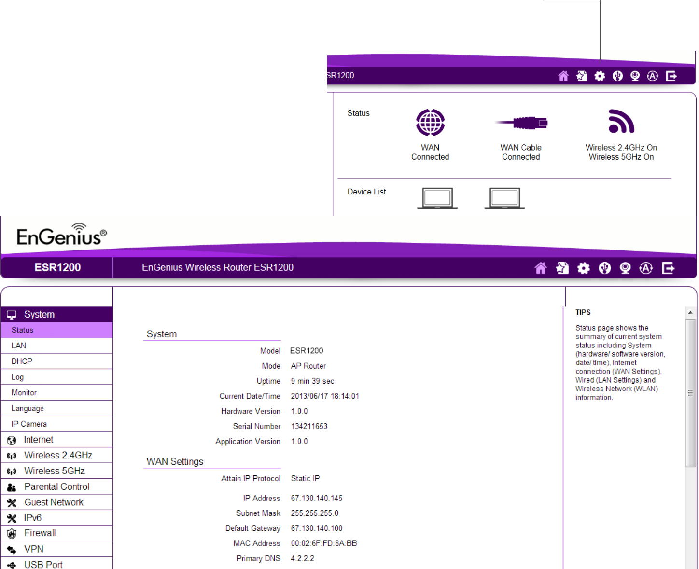Image resolution: width=699 pixels, height=569 pixels.
Task: Click the globe icon in the EnGenius Wireless Router header
Action: pyautogui.click(x=604, y=268)
